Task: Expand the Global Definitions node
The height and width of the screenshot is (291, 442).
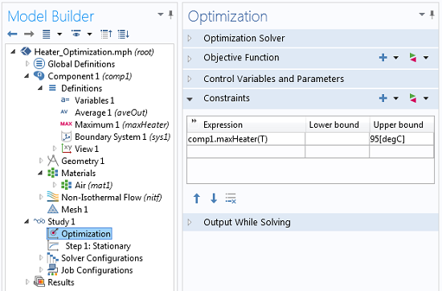Action: point(27,64)
